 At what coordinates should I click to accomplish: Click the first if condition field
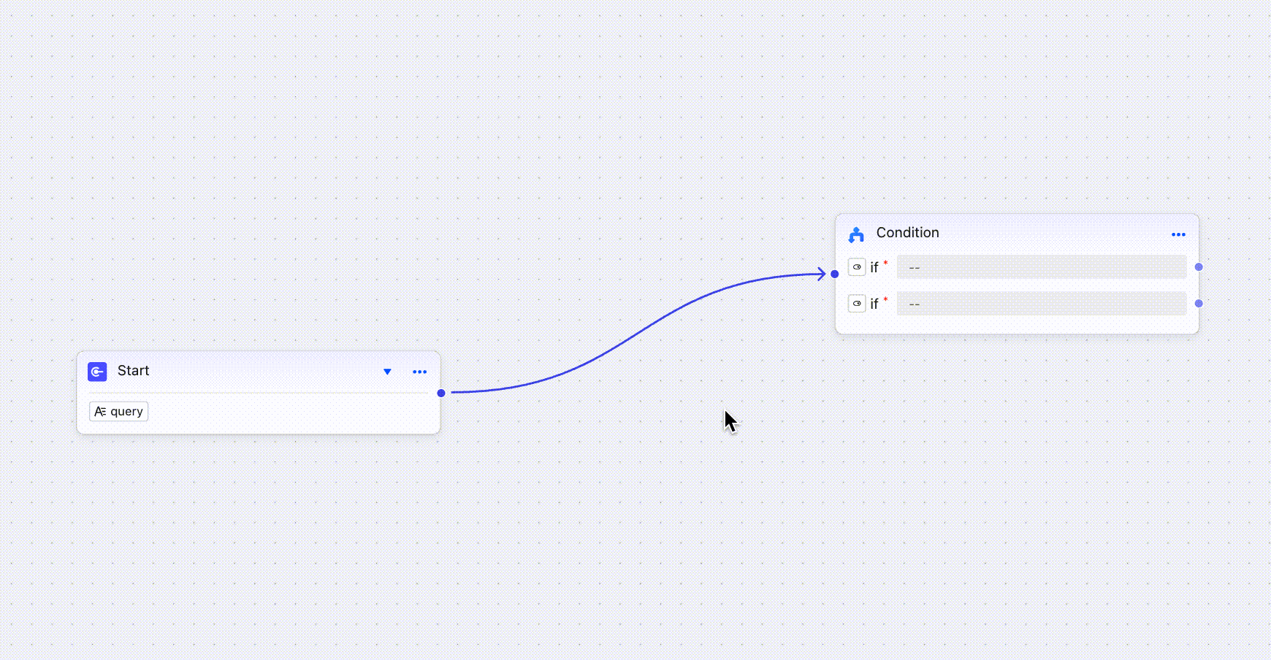1041,267
